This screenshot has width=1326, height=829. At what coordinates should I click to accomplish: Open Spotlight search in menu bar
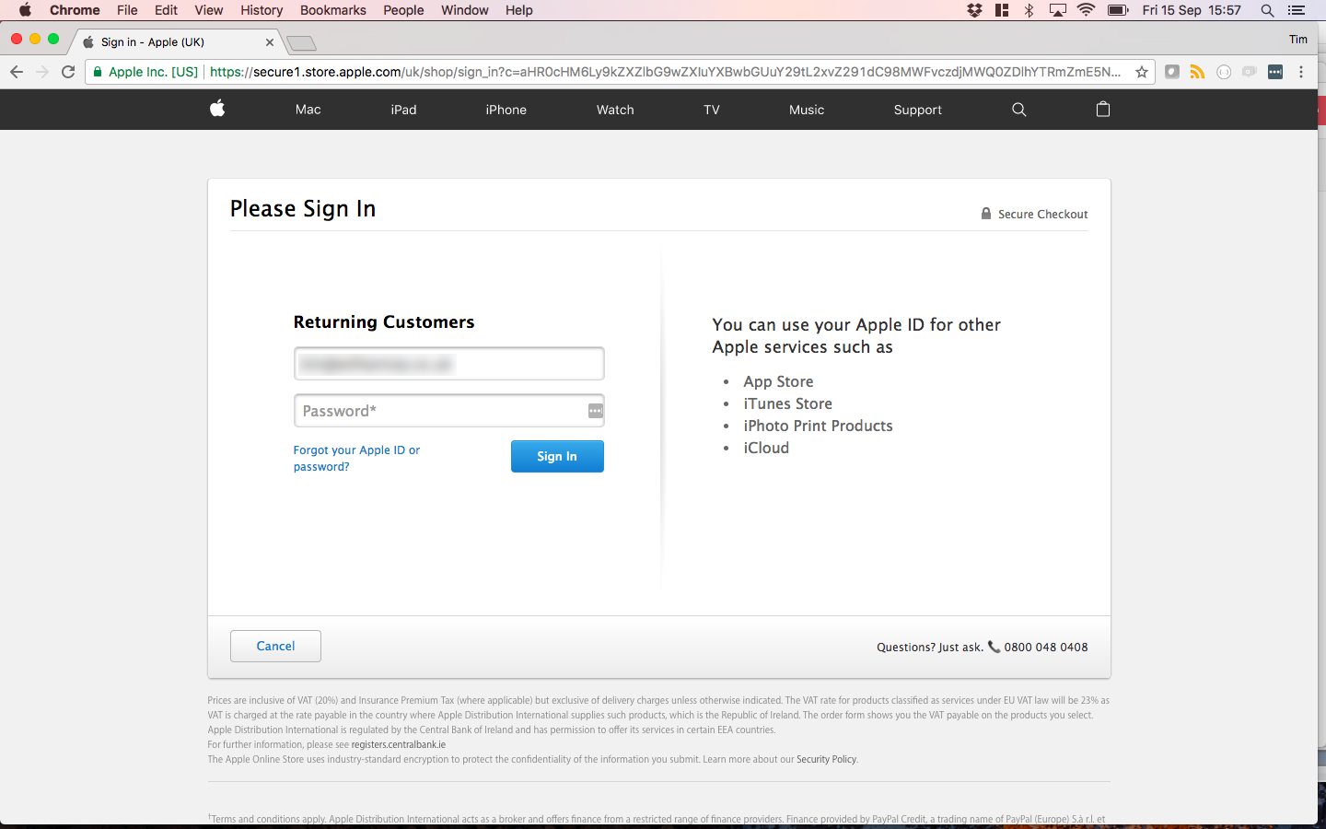click(x=1267, y=10)
